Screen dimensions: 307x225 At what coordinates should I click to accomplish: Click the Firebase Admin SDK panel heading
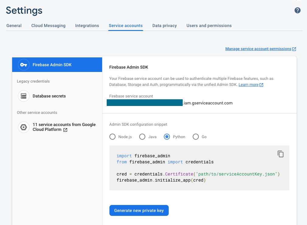(x=129, y=67)
